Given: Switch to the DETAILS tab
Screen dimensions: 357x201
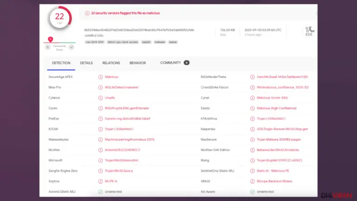Looking at the screenshot, I should tap(86, 63).
